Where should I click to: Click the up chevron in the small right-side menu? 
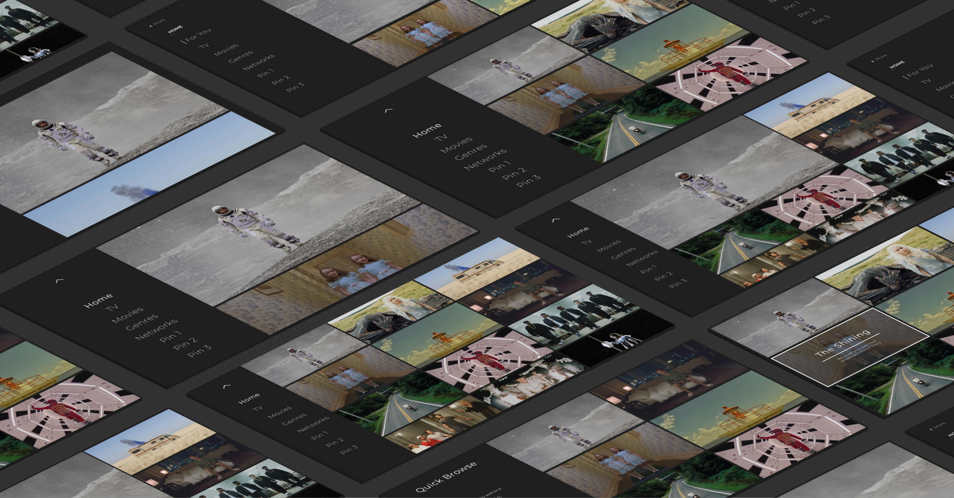pyautogui.click(x=556, y=220)
